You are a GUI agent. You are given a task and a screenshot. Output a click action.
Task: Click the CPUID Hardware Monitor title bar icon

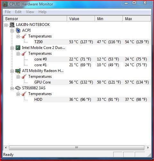(5, 4)
